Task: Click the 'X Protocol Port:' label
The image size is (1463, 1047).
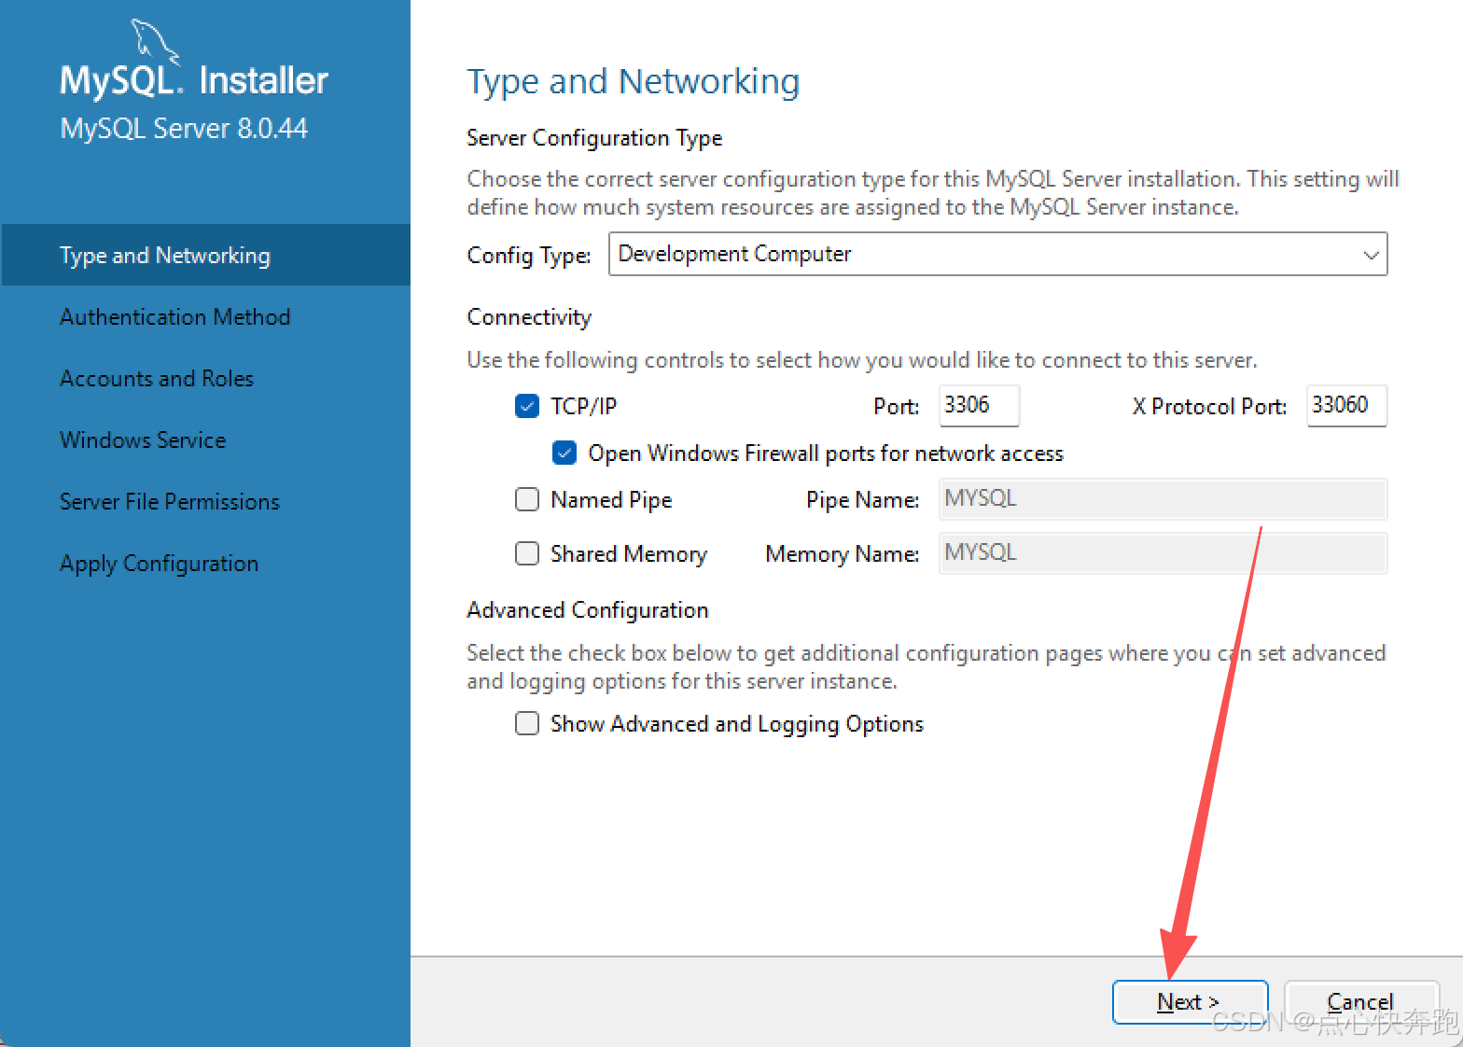Action: tap(1209, 407)
